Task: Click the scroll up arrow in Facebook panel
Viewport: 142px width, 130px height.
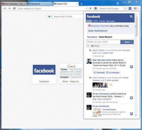Action: coord(136,15)
